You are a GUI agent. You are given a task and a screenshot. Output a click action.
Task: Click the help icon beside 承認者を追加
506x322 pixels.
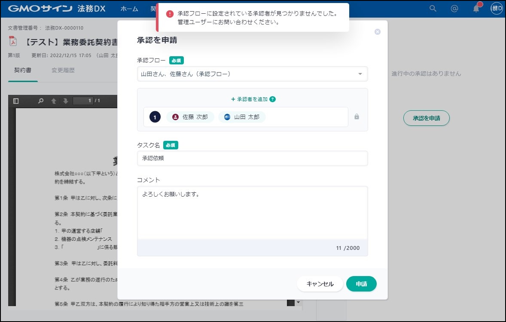point(272,99)
